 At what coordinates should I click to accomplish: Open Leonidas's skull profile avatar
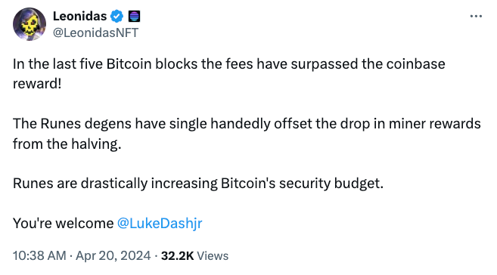tap(30, 24)
